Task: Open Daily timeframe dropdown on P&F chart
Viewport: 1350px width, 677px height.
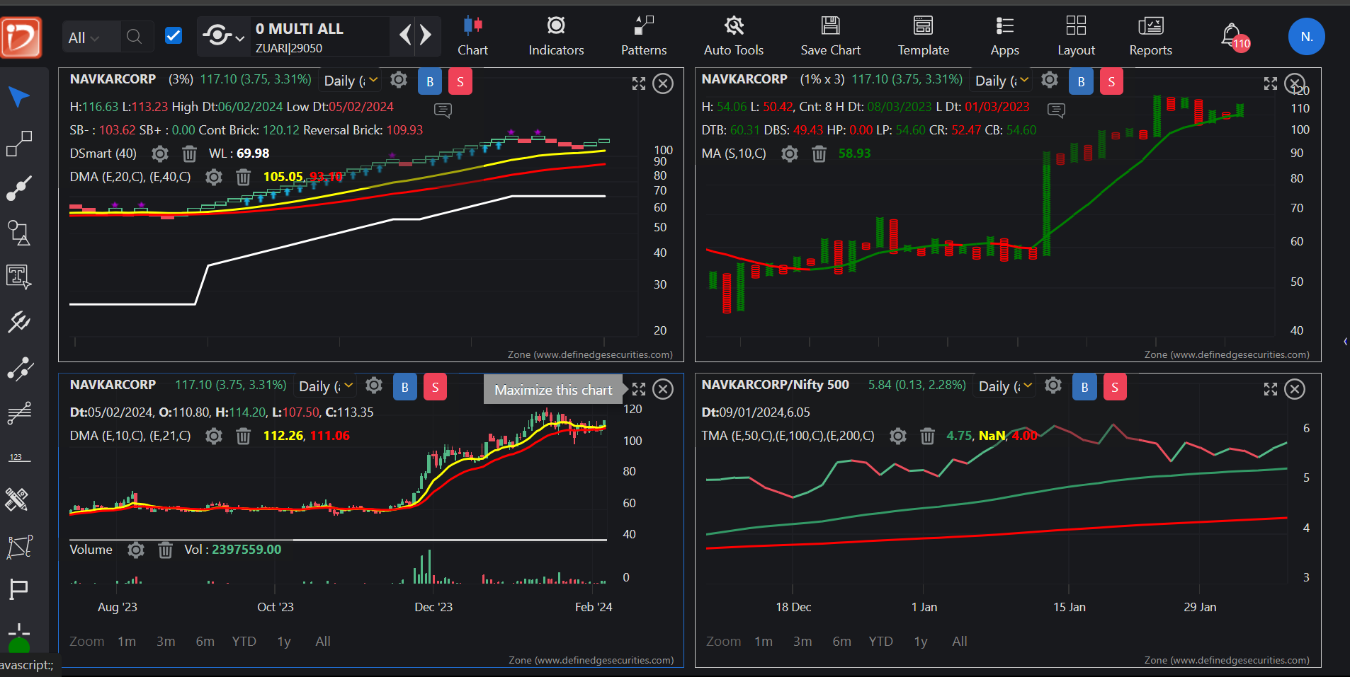Action: click(1002, 81)
